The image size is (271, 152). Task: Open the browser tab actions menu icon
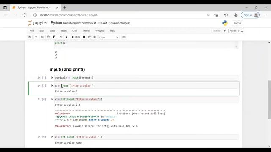click(5, 8)
